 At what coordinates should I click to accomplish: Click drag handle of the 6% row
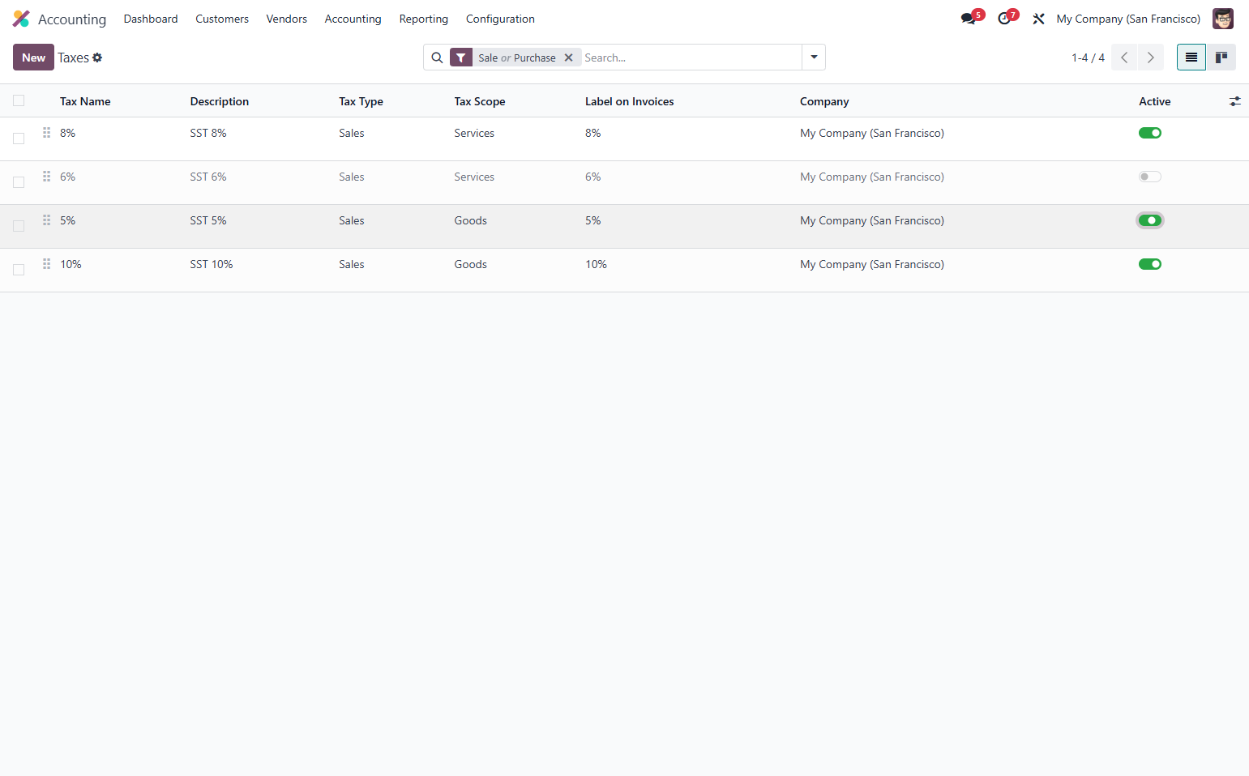tap(47, 176)
